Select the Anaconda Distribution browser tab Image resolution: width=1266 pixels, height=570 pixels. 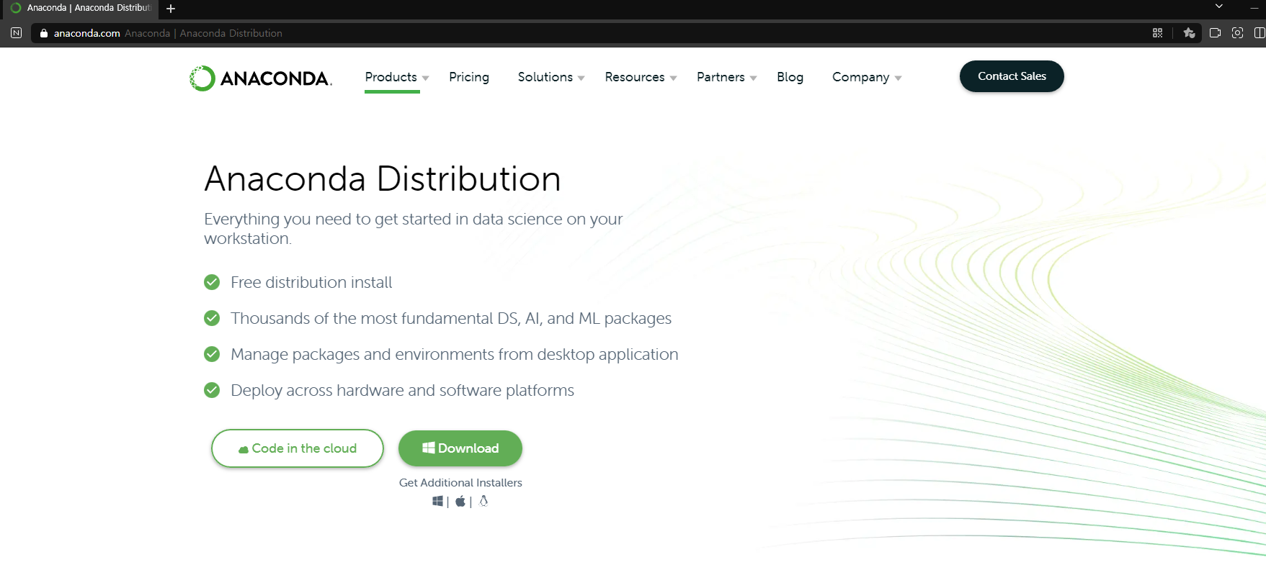point(81,8)
